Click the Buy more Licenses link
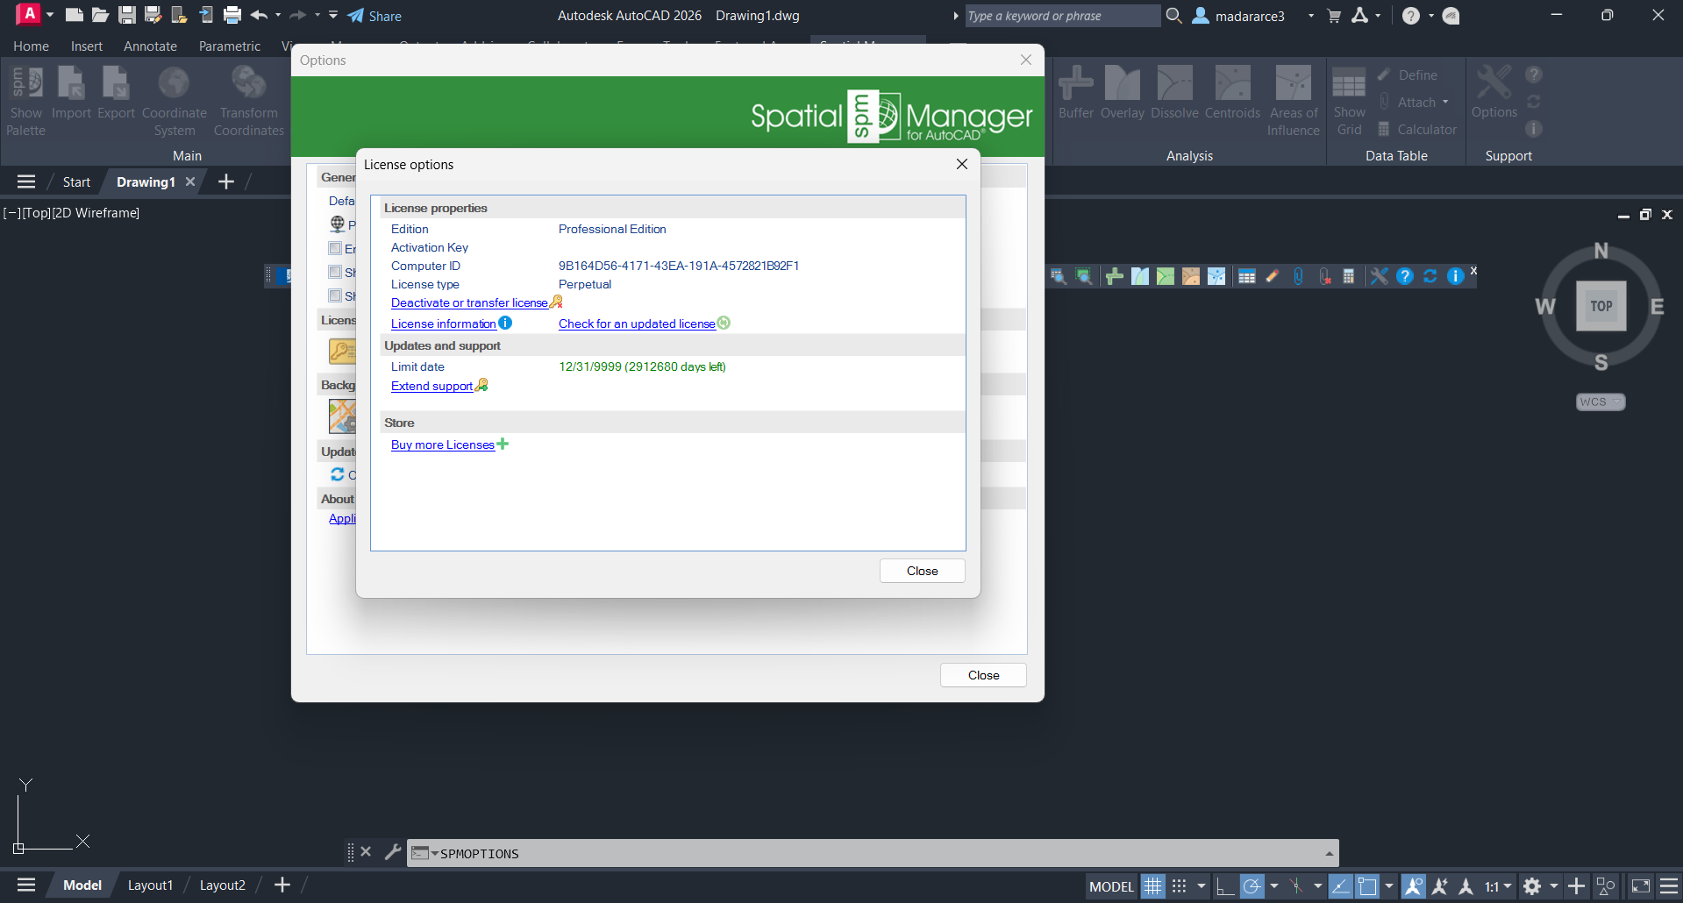The image size is (1683, 903). [443, 444]
